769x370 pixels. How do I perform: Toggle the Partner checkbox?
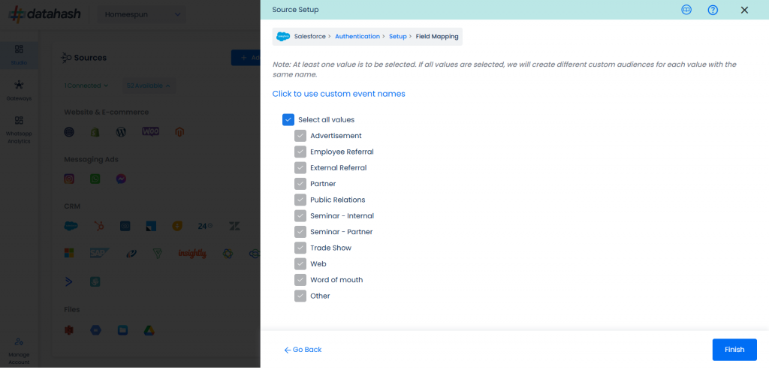(x=300, y=184)
